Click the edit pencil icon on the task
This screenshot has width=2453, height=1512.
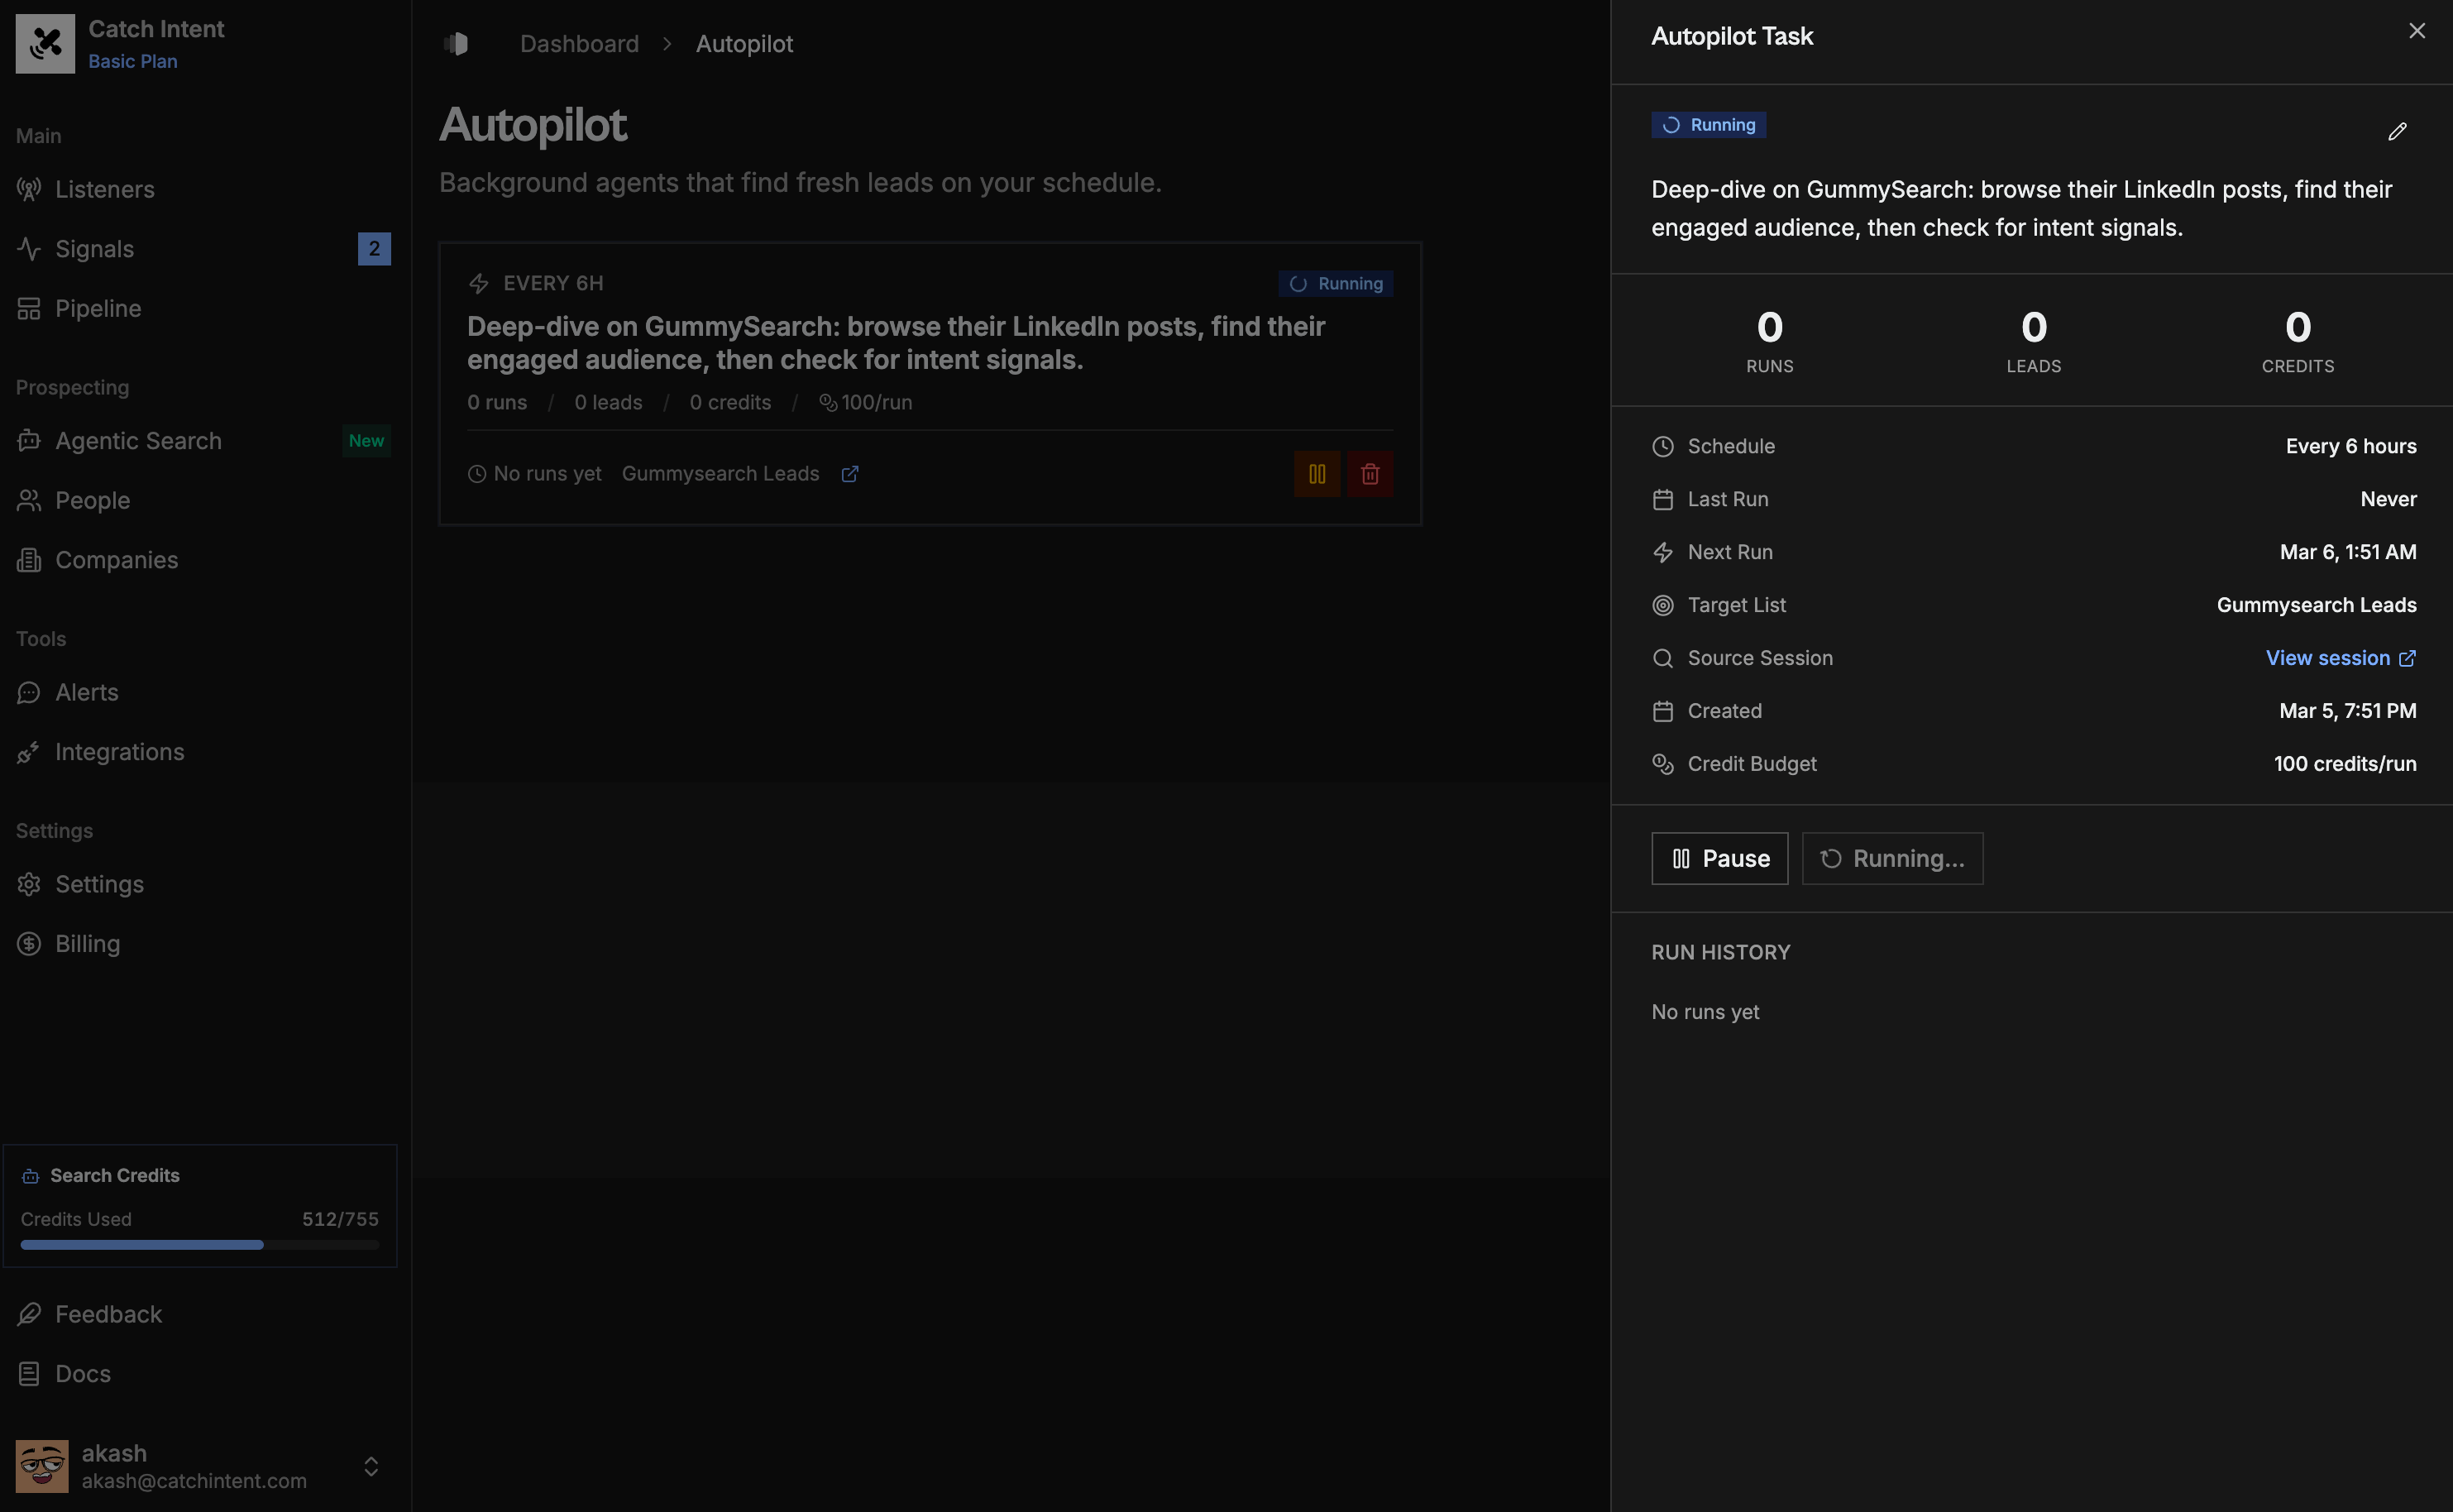2397,131
